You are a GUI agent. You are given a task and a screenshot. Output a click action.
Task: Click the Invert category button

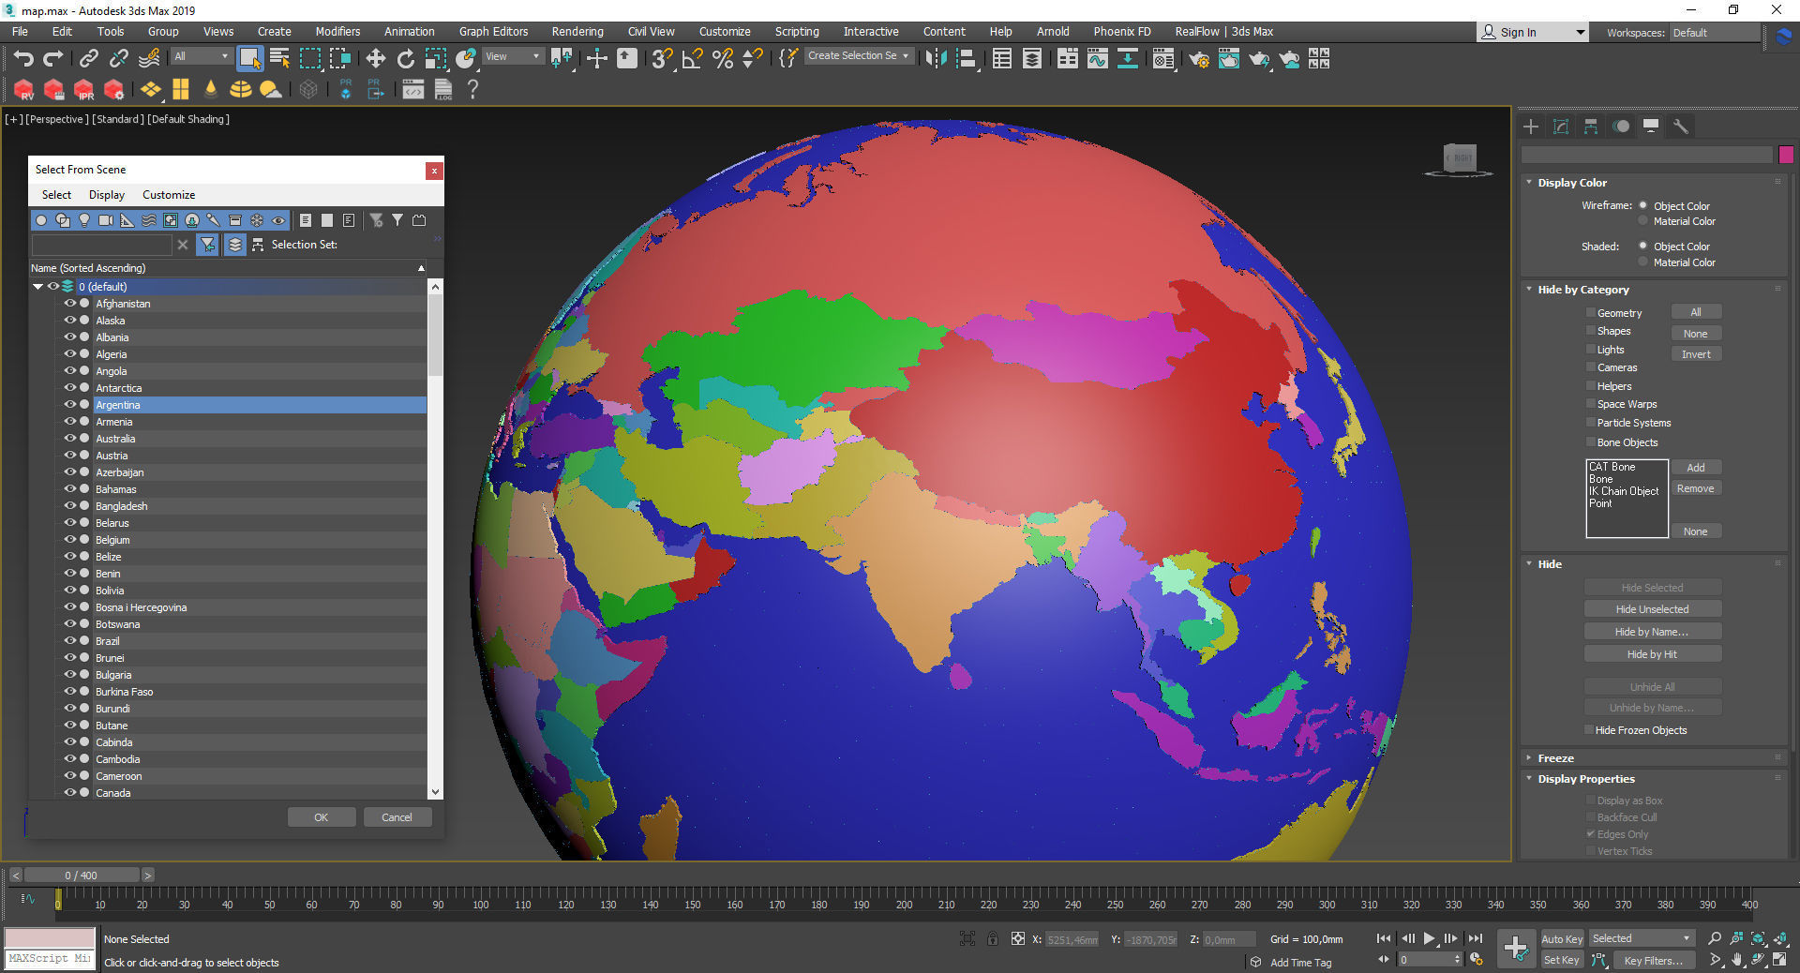coord(1696,354)
